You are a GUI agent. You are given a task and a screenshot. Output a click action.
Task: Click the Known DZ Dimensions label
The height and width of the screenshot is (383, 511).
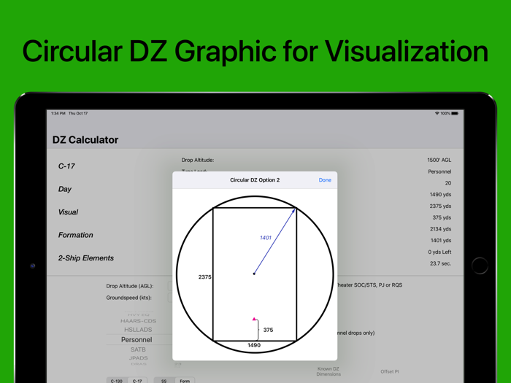[328, 371]
